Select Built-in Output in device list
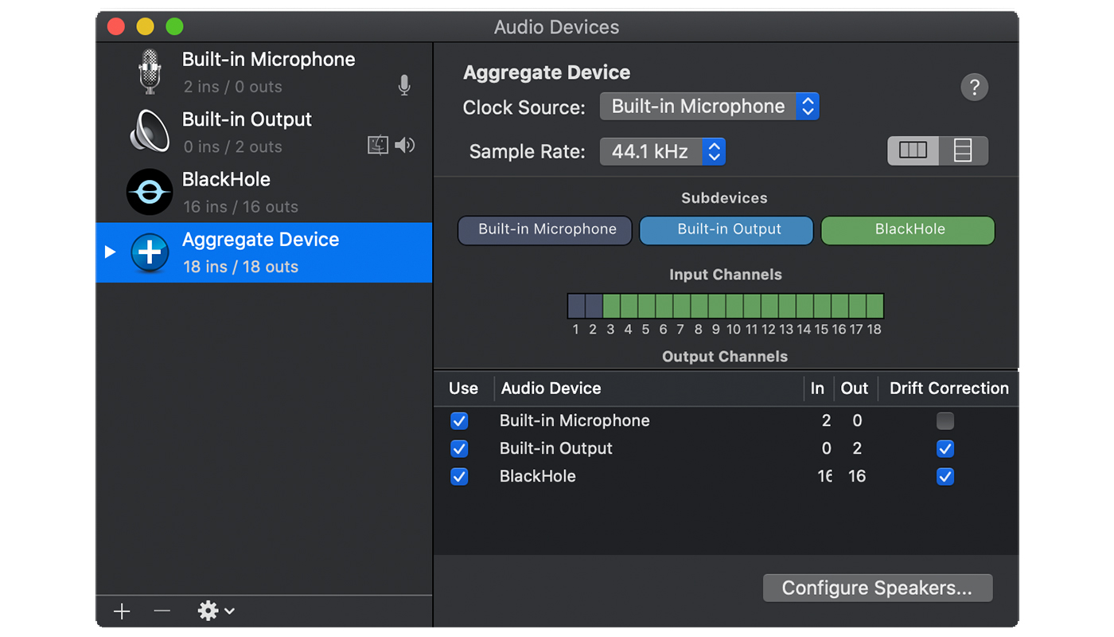Viewport: 1114px width, 637px height. [x=264, y=132]
